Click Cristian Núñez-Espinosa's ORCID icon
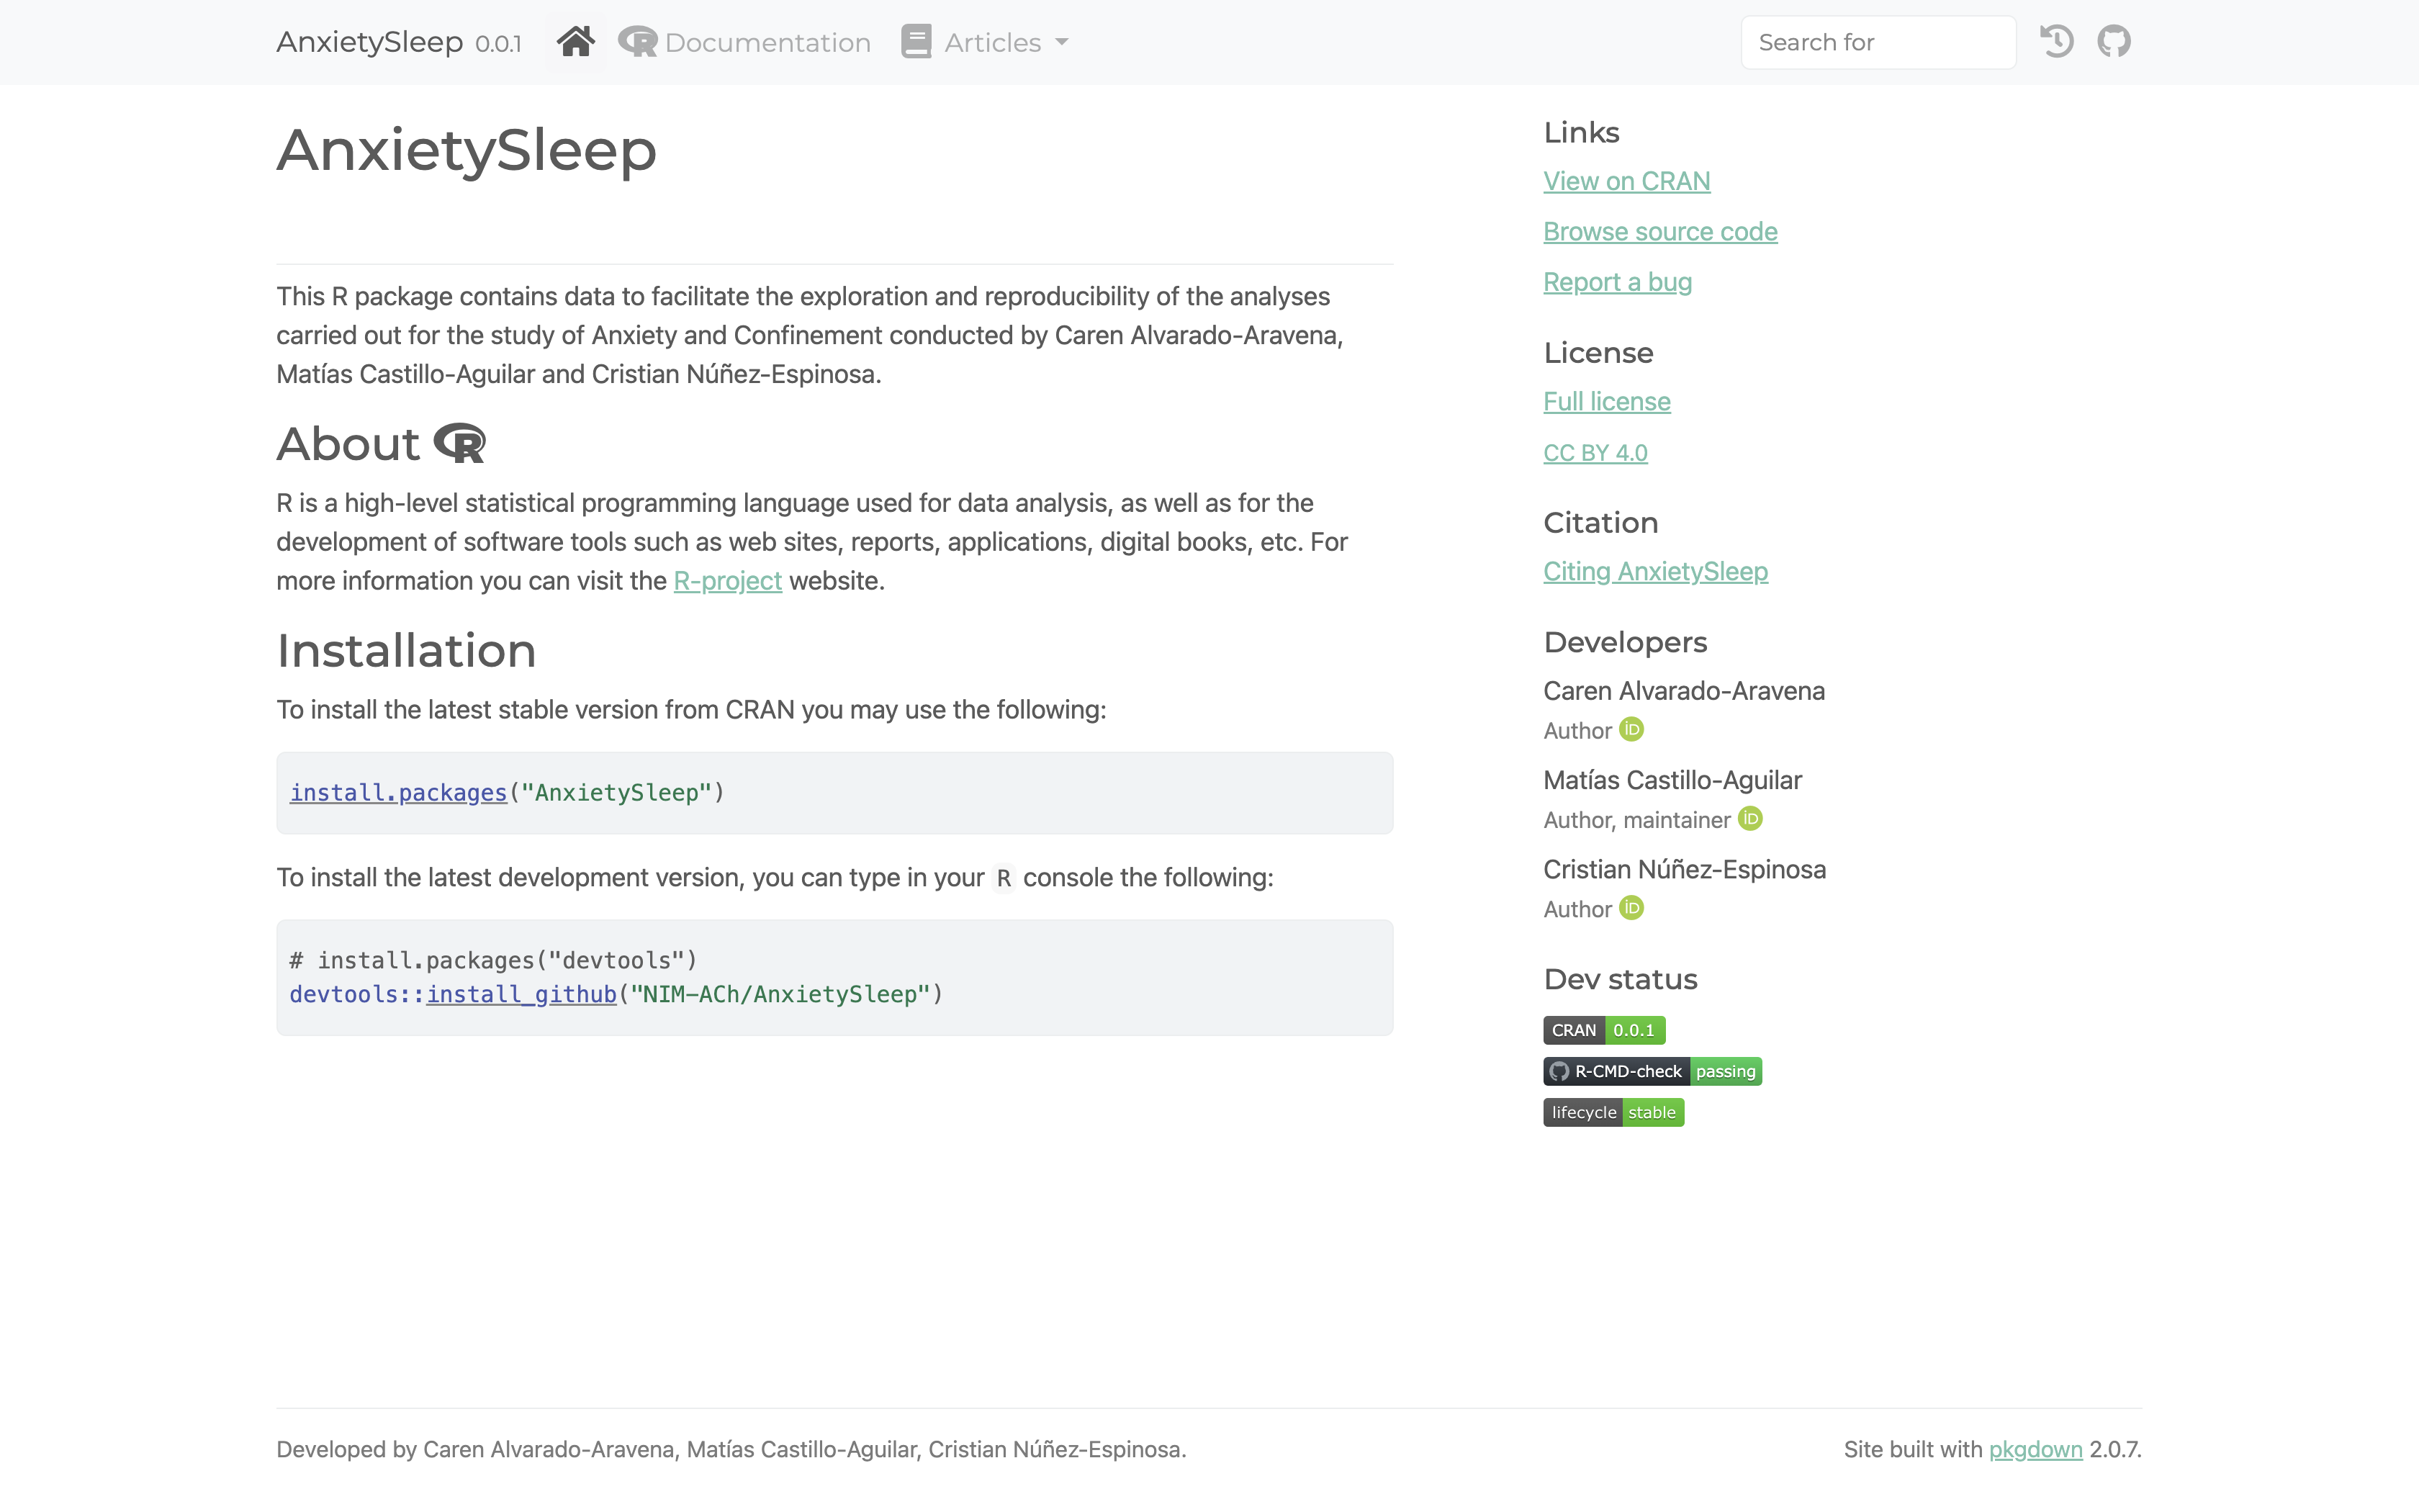Image resolution: width=2419 pixels, height=1512 pixels. tap(1631, 908)
